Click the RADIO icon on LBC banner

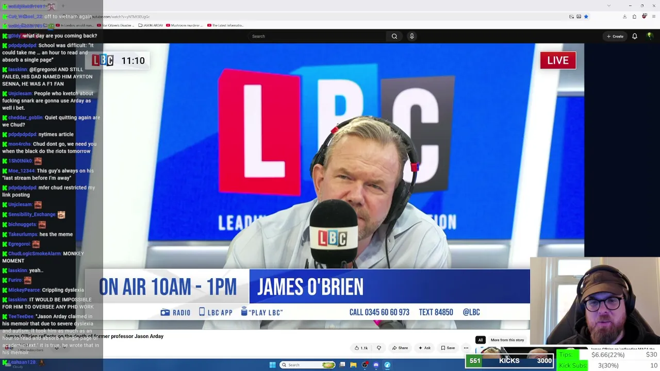click(x=165, y=312)
